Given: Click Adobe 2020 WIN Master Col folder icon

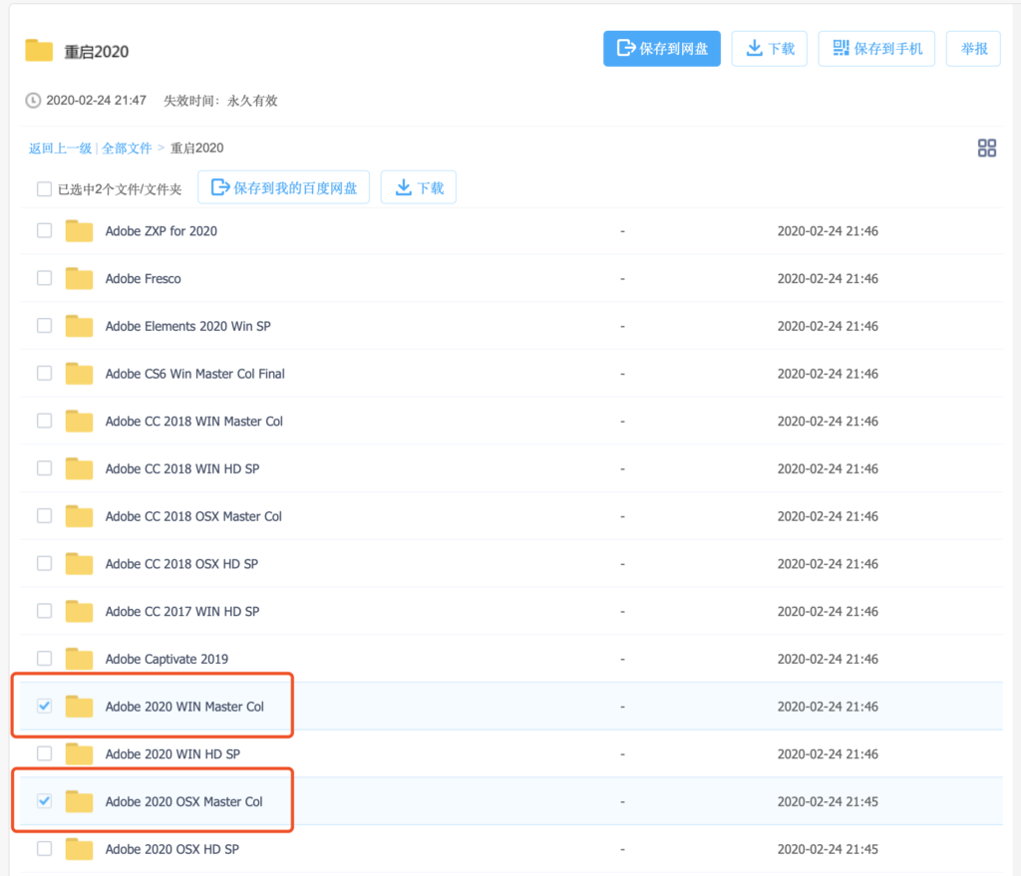Looking at the screenshot, I should click(79, 707).
